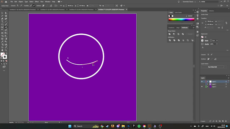Viewport: 230px width, 129px height.
Task: Toggle visibility of the middle layer
Action: (202, 84)
